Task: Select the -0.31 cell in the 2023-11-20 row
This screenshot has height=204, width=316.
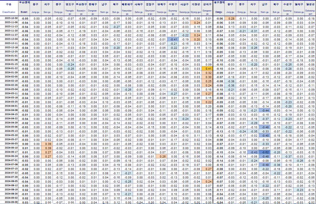Action: click(253, 31)
